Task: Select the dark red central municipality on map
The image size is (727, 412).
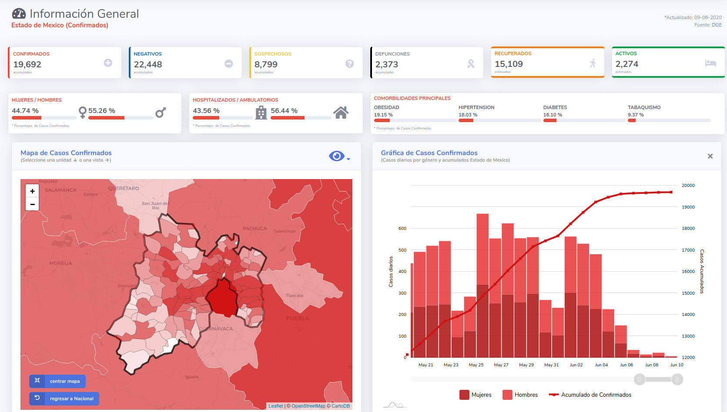Action: (222, 299)
